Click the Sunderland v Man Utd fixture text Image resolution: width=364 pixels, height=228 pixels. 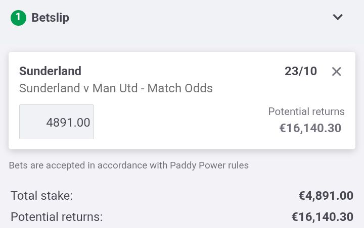tap(78, 88)
